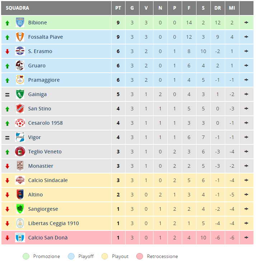
Task: Expand Libertas Ceggia 1910 row details
Action: (x=246, y=223)
